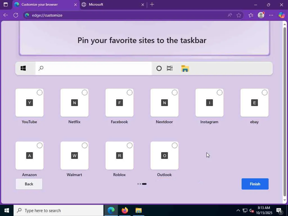Launch the Copilot icon in toolbar
This screenshot has width=288, height=216.
pos(281,15)
